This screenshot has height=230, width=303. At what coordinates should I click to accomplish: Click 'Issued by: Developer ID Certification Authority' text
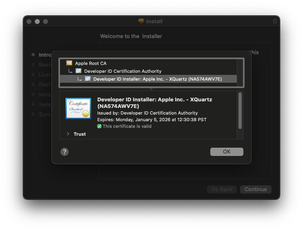point(147,113)
